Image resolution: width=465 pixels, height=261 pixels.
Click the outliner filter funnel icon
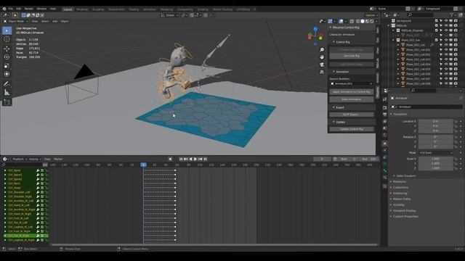pyautogui.click(x=452, y=14)
